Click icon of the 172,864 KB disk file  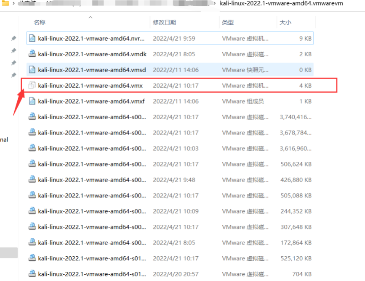pyautogui.click(x=32, y=242)
